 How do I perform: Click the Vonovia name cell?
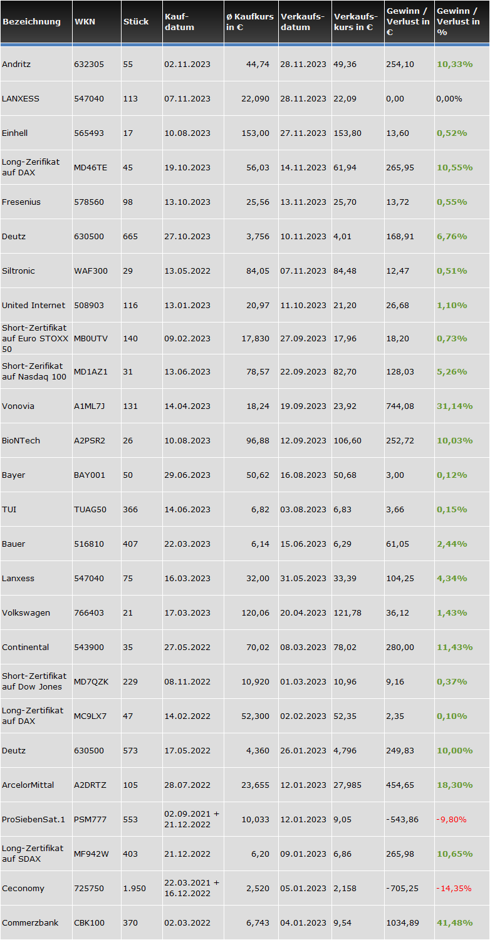pyautogui.click(x=18, y=406)
